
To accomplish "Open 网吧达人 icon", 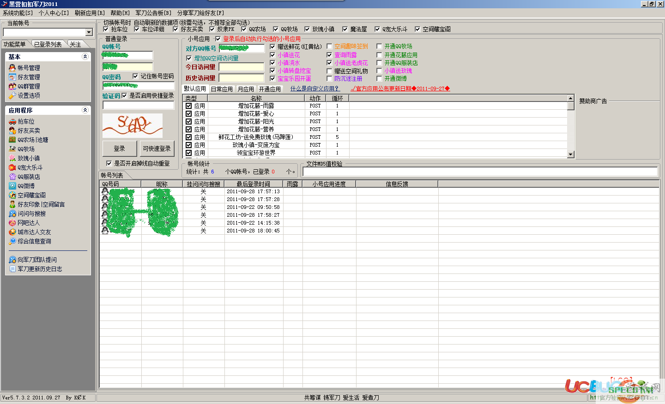I will coord(12,223).
